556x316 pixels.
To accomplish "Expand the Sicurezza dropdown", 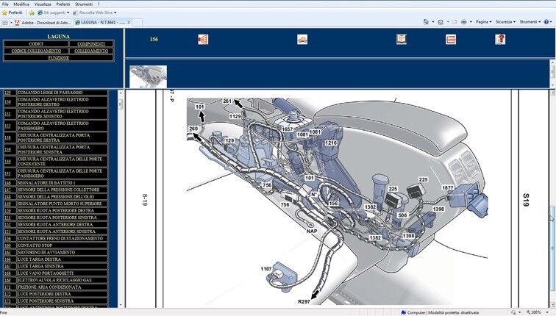I will coord(505,22).
